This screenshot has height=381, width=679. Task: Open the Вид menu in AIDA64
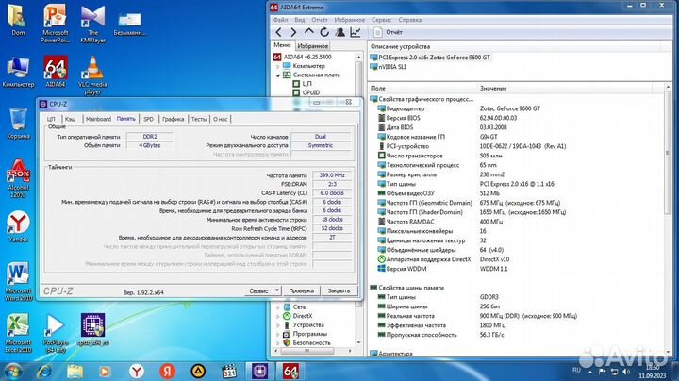point(300,20)
